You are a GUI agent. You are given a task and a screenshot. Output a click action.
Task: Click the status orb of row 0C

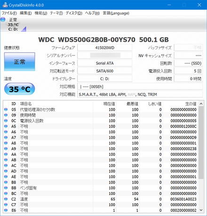[x=6, y=120]
